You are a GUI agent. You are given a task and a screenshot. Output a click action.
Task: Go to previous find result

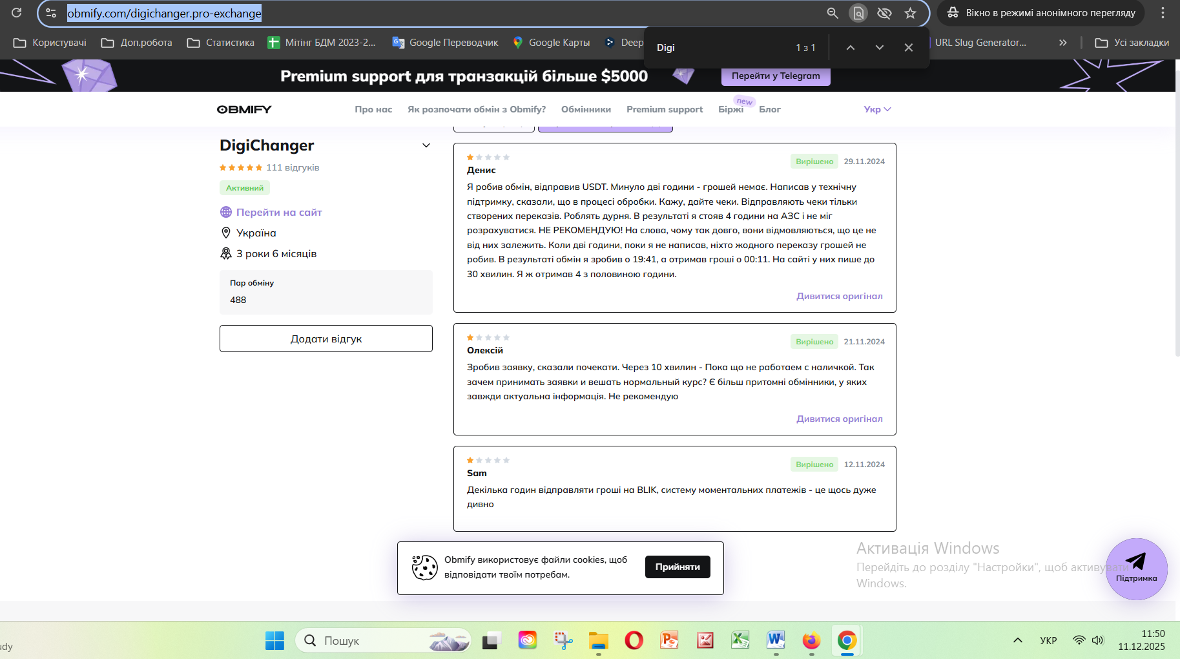point(851,48)
